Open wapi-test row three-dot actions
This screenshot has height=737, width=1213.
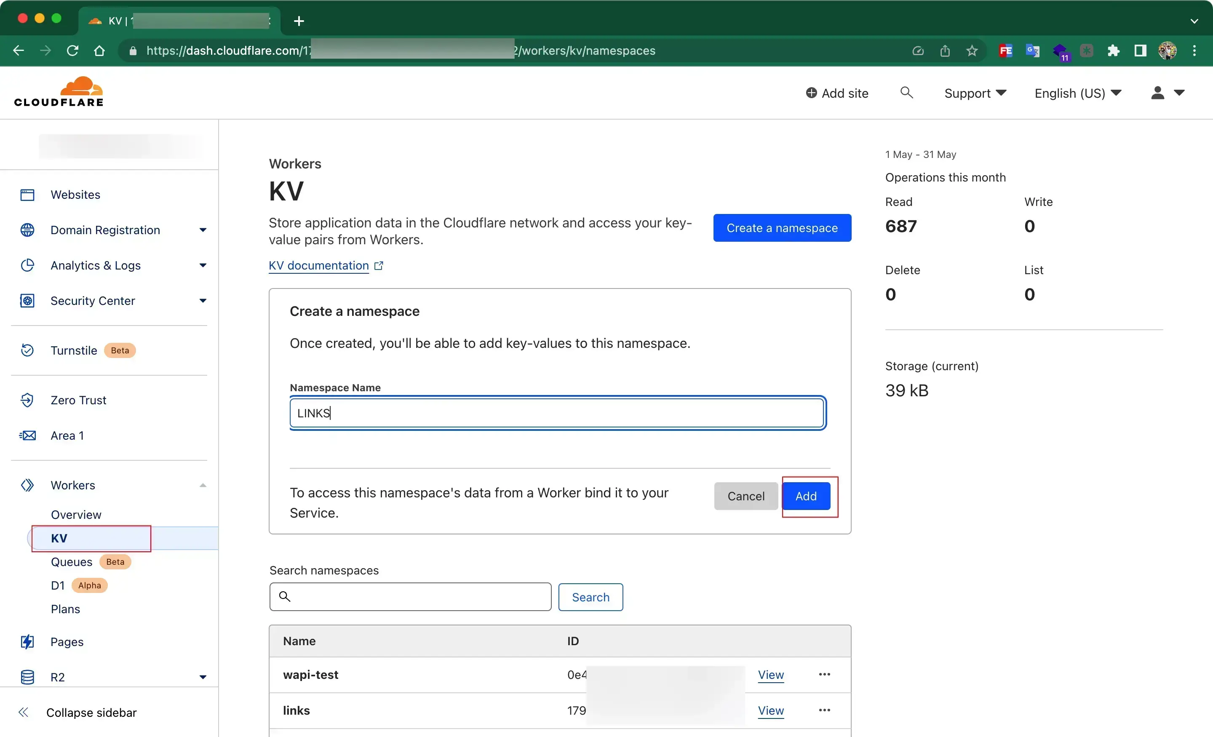(x=825, y=674)
